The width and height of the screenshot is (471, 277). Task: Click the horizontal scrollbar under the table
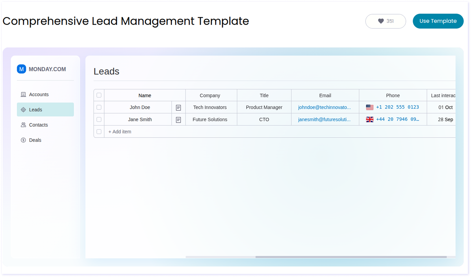coord(351,257)
